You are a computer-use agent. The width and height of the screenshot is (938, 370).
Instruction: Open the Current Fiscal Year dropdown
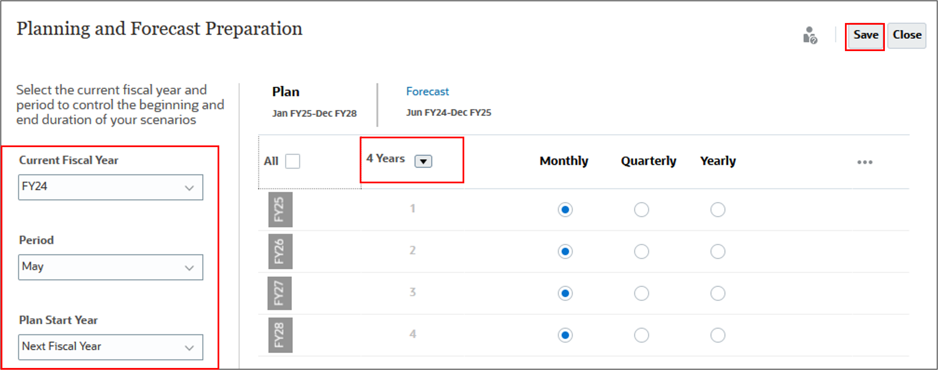pos(111,187)
